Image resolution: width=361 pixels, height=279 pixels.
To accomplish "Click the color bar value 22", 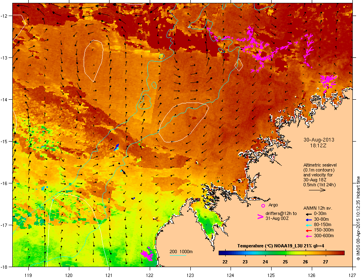I will [x=225, y=262].
